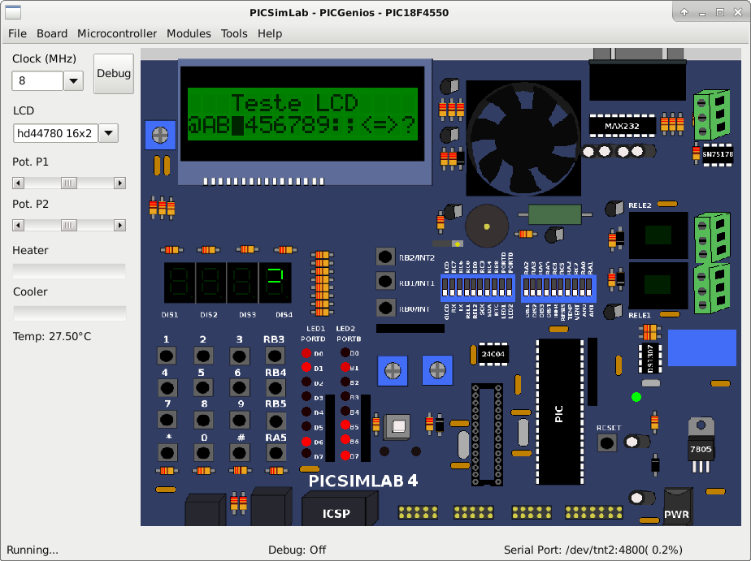Image resolution: width=751 pixels, height=561 pixels.
Task: Click the RESET button on the board
Action: click(x=607, y=442)
